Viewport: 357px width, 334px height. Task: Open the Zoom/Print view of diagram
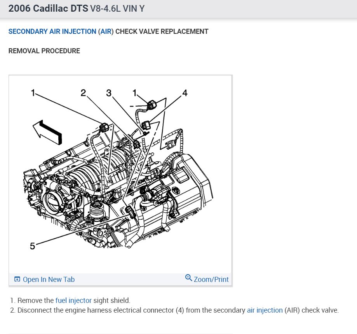207,279
